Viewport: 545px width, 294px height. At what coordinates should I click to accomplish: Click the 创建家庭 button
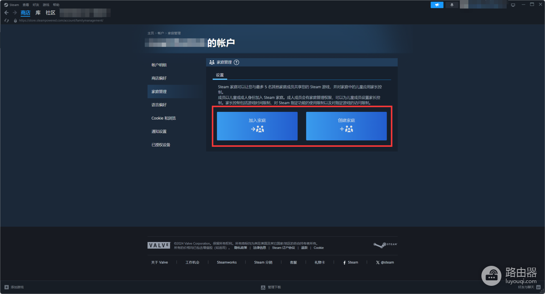click(347, 126)
